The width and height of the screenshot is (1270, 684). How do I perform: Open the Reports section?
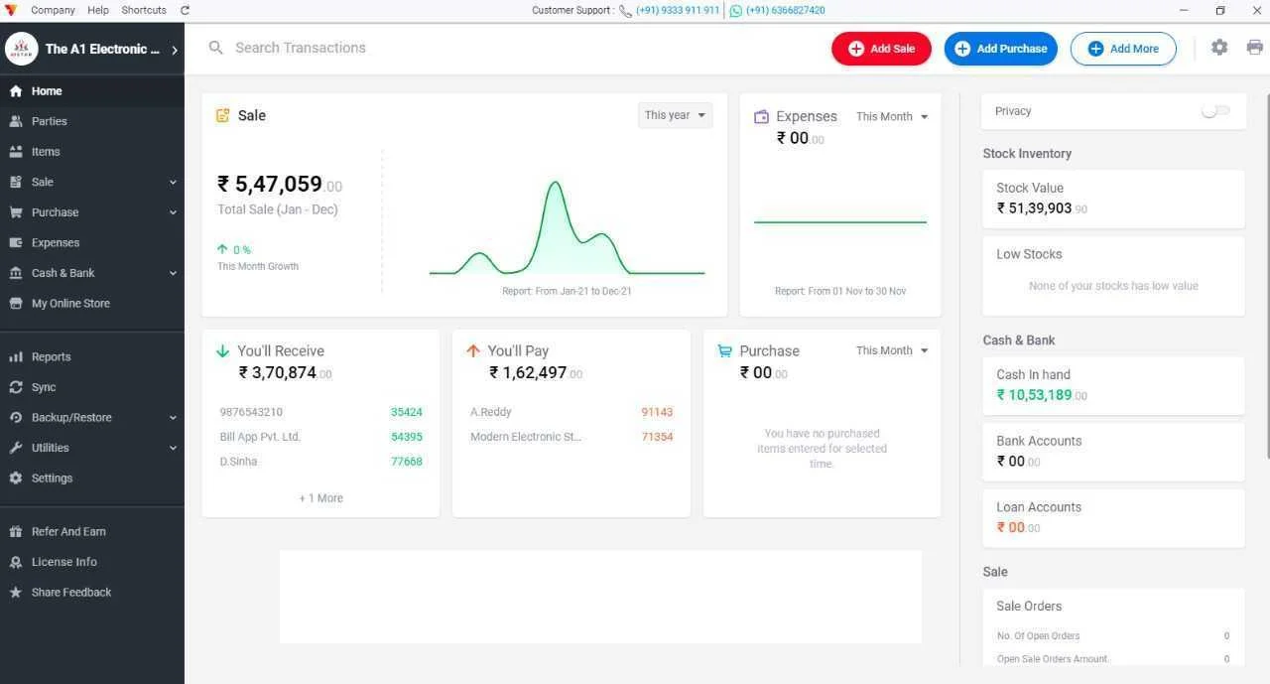click(x=51, y=357)
